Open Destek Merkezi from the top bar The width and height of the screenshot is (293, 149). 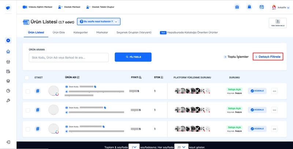coord(69,7)
